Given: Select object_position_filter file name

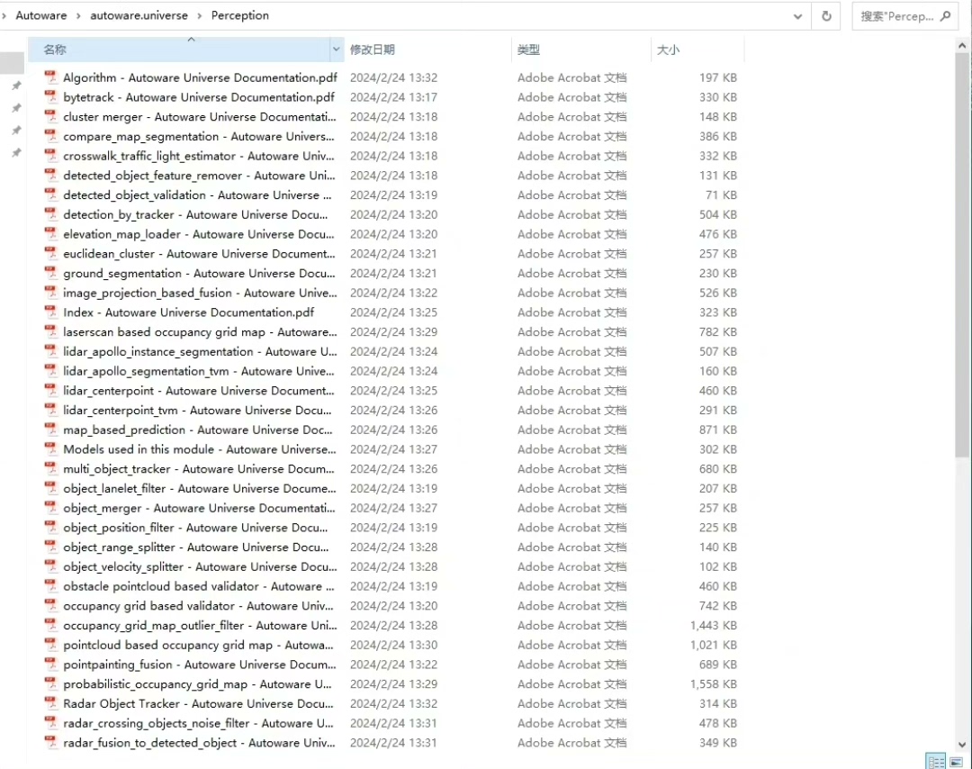Looking at the screenshot, I should tap(195, 527).
